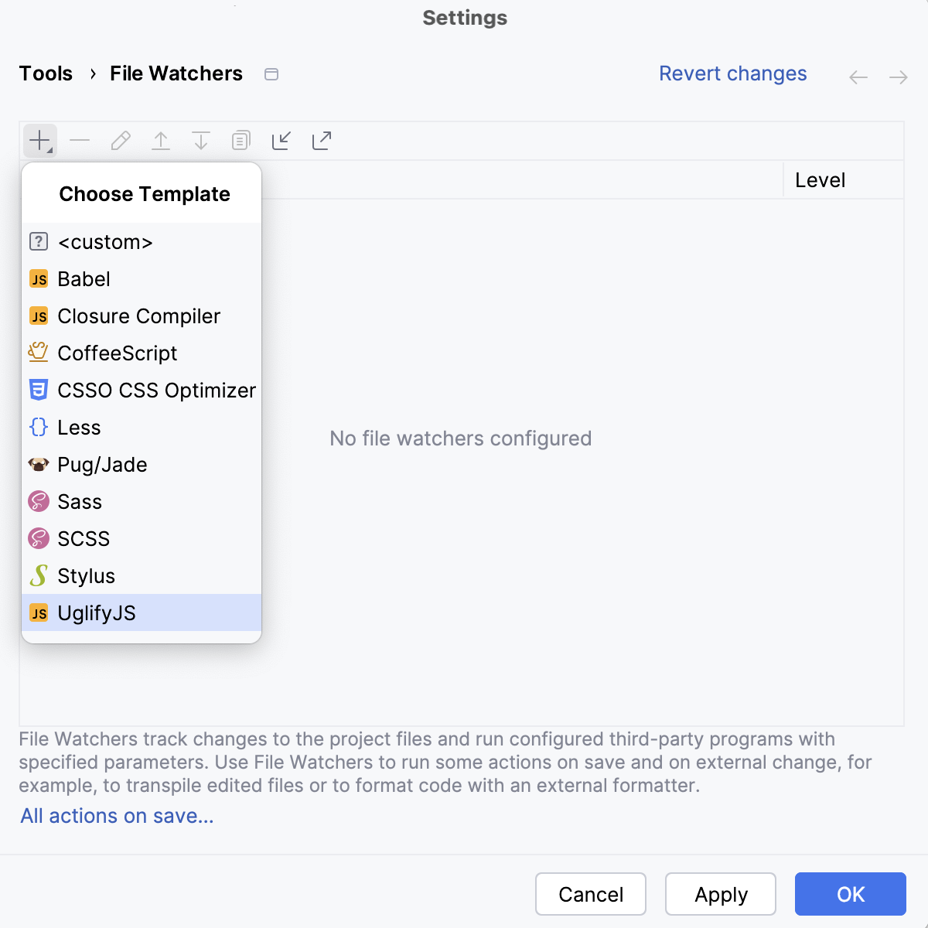928x928 pixels.
Task: Choose the CoffeeScript template
Action: (x=117, y=353)
